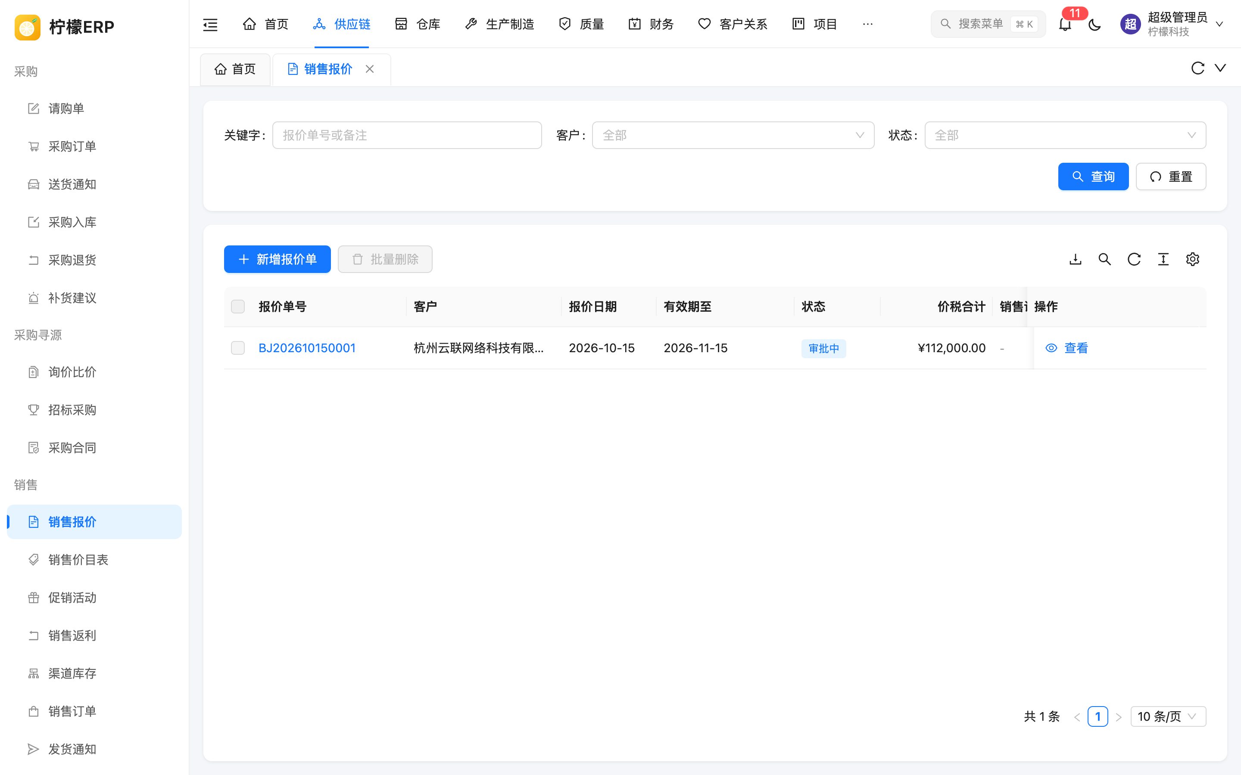Open the tab options chevron dropdown
1241x775 pixels.
(1220, 68)
